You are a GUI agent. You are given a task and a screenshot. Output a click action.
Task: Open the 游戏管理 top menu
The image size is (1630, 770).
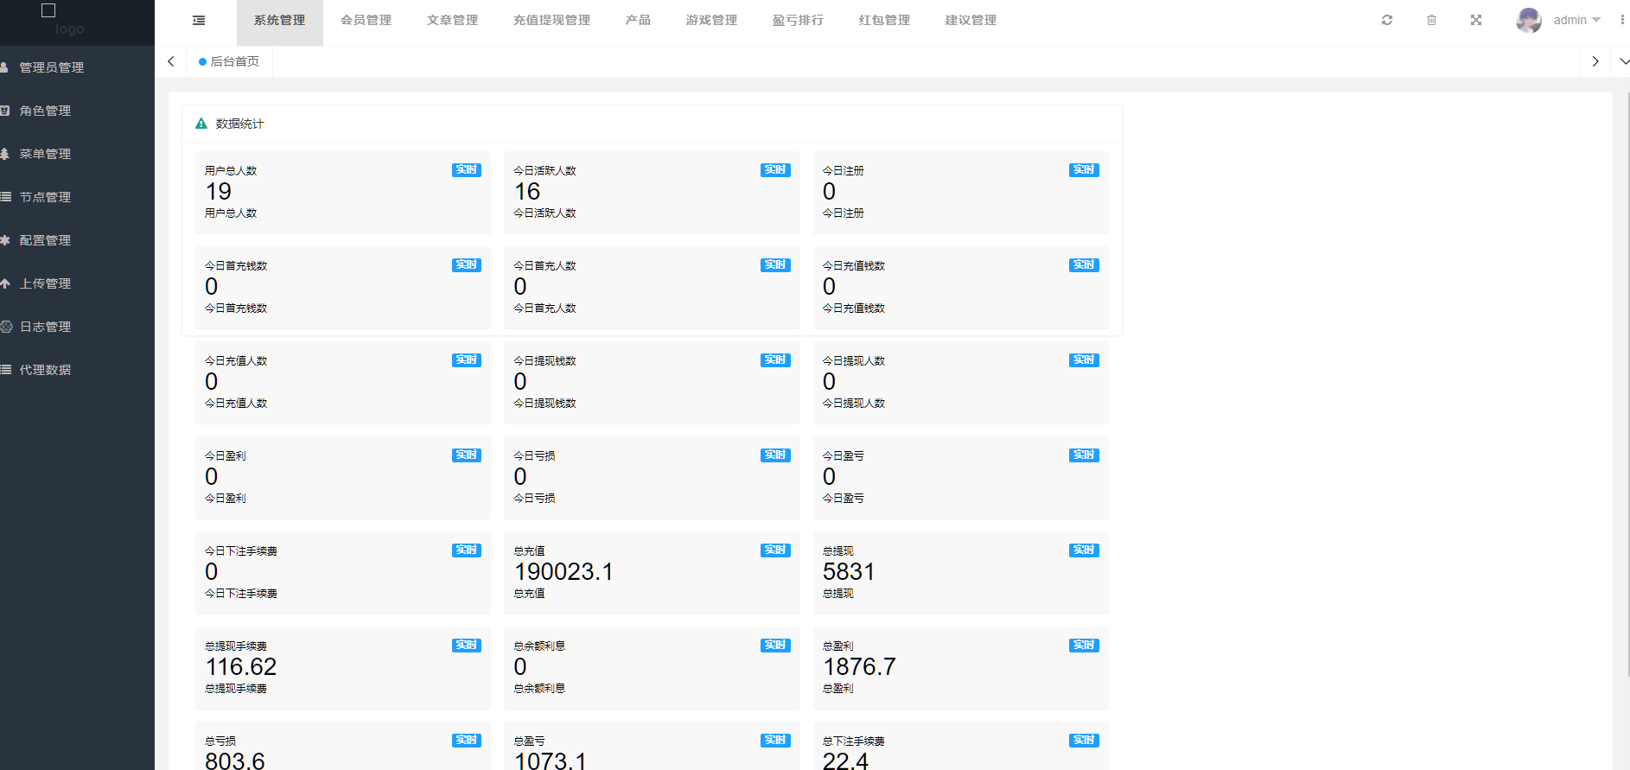[x=711, y=20]
